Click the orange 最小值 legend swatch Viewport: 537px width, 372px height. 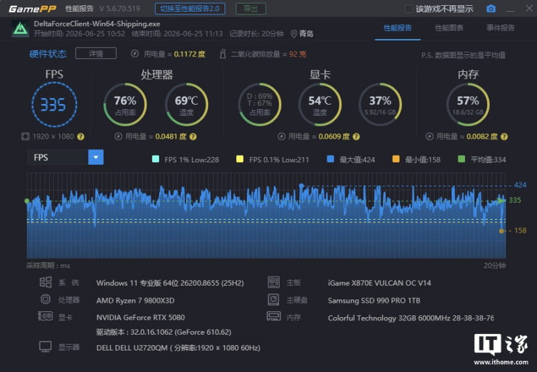click(396, 159)
